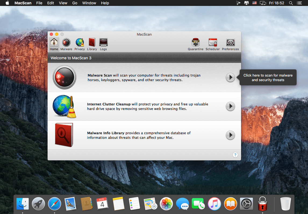Image resolution: width=308 pixels, height=214 pixels.
Task: Click the MacScan red padlock Dock icon
Action: [x=262, y=204]
